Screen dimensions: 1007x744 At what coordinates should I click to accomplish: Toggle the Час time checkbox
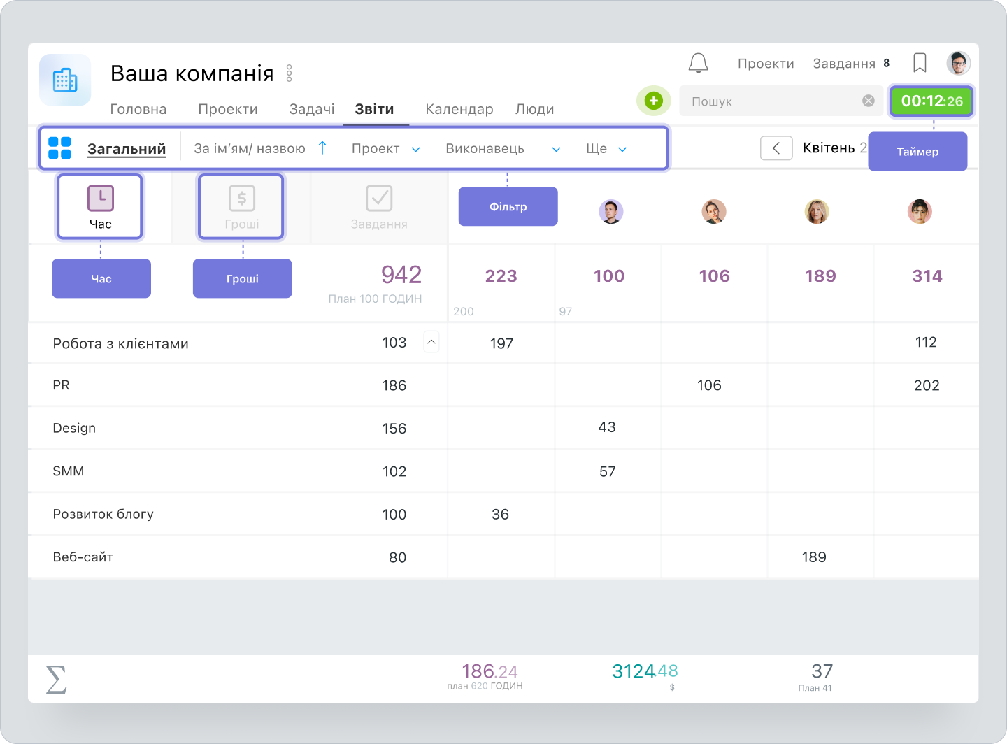(100, 199)
